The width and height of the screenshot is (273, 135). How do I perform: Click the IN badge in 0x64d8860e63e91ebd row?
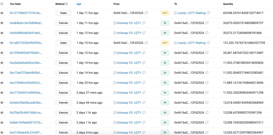pyautogui.click(x=165, y=33)
